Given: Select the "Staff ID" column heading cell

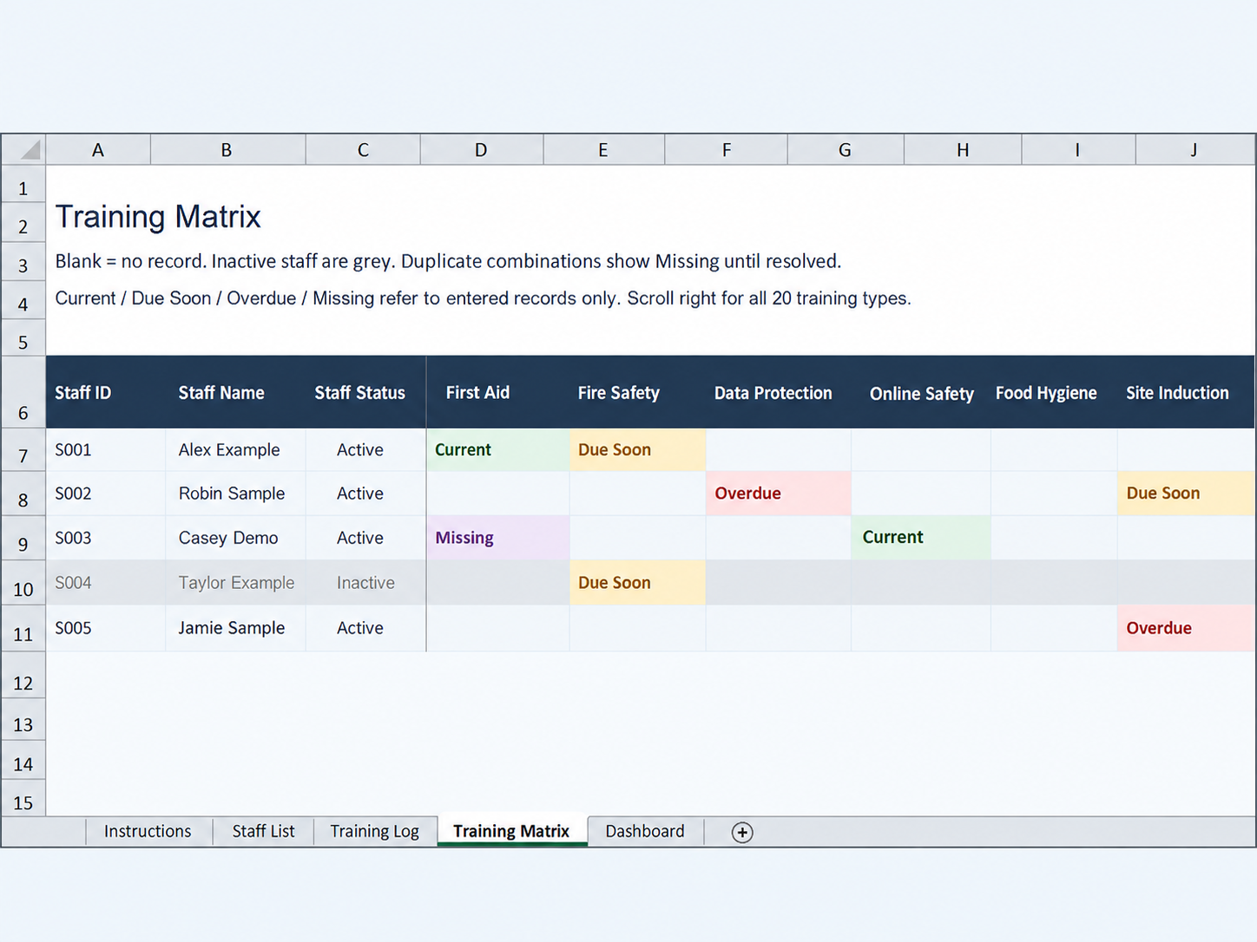Looking at the screenshot, I should [106, 392].
